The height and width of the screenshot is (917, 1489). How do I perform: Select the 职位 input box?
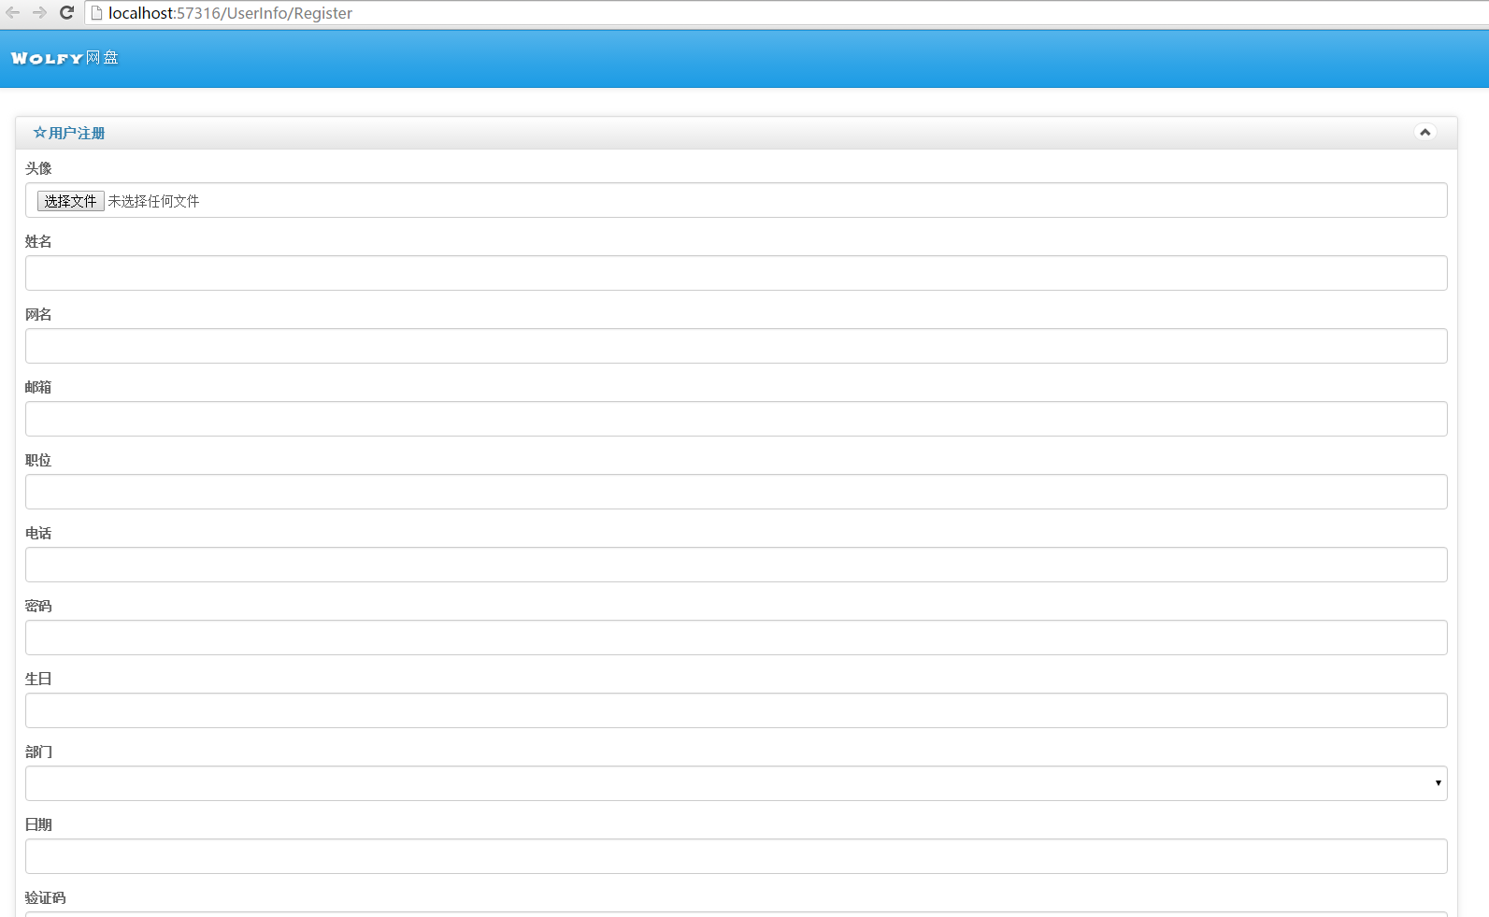737,492
